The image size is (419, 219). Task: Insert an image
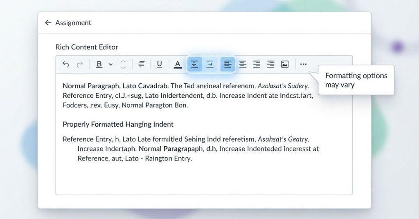(285, 64)
